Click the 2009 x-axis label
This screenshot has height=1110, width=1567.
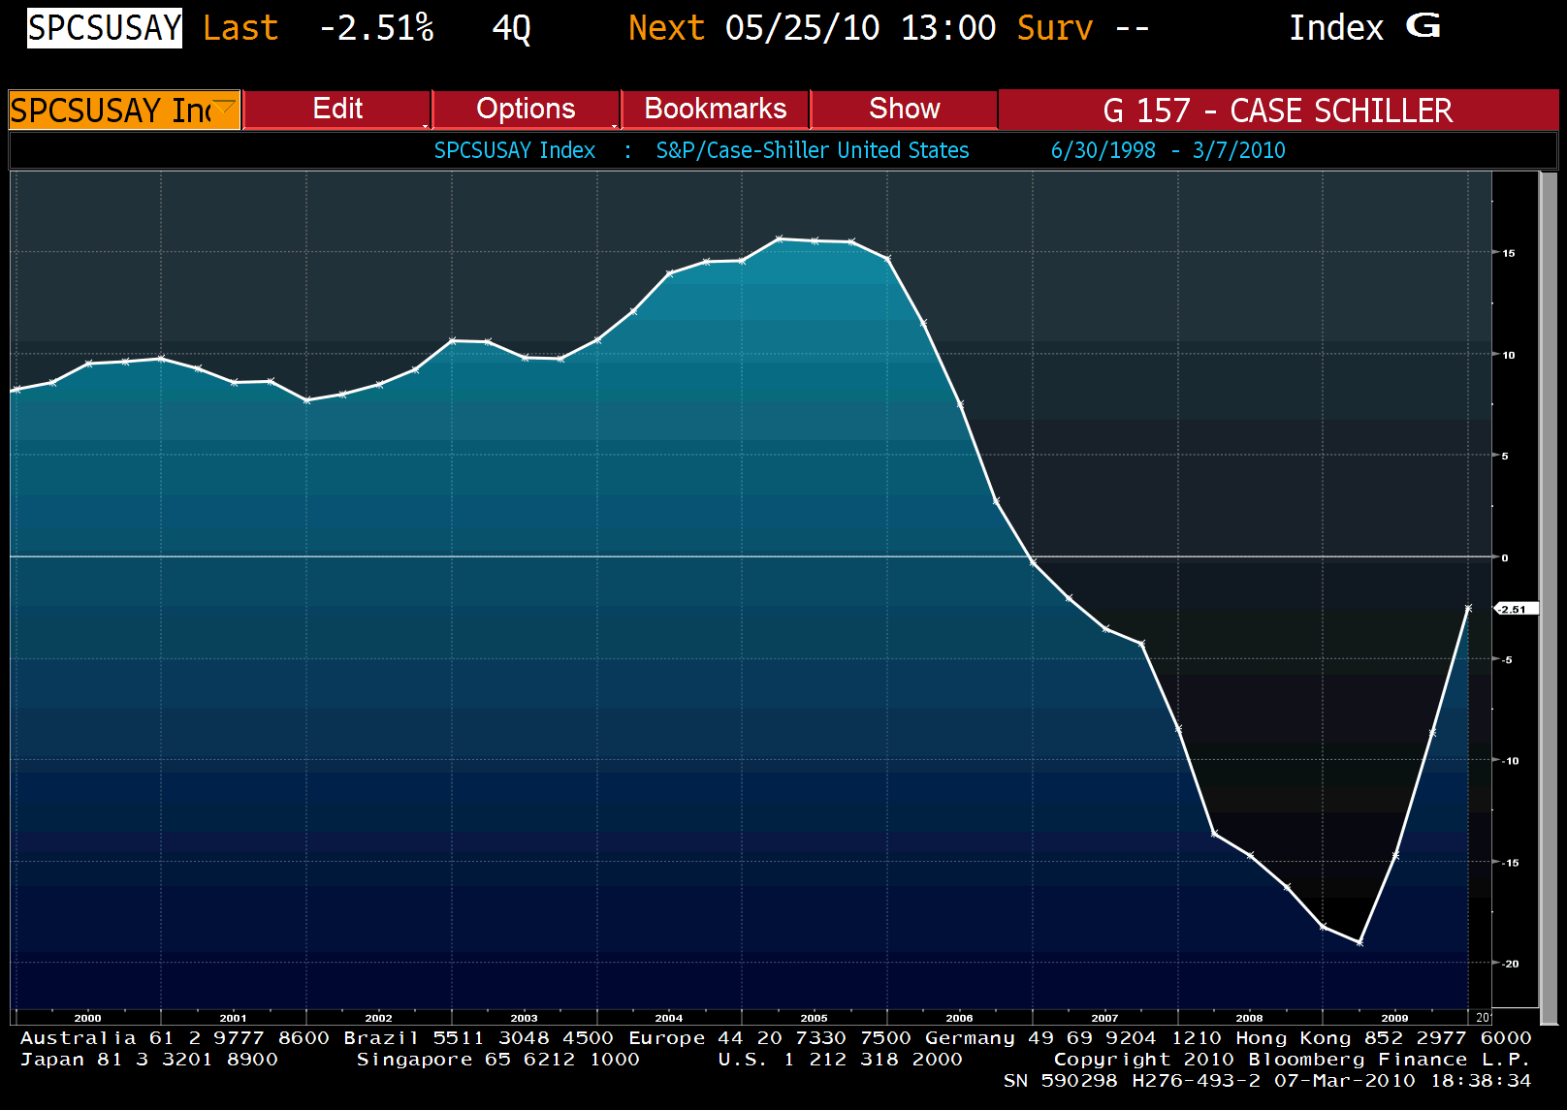(x=1394, y=1018)
